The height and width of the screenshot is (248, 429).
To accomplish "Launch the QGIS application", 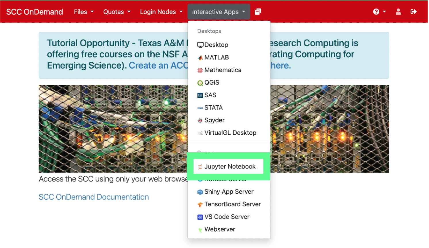I will [212, 82].
